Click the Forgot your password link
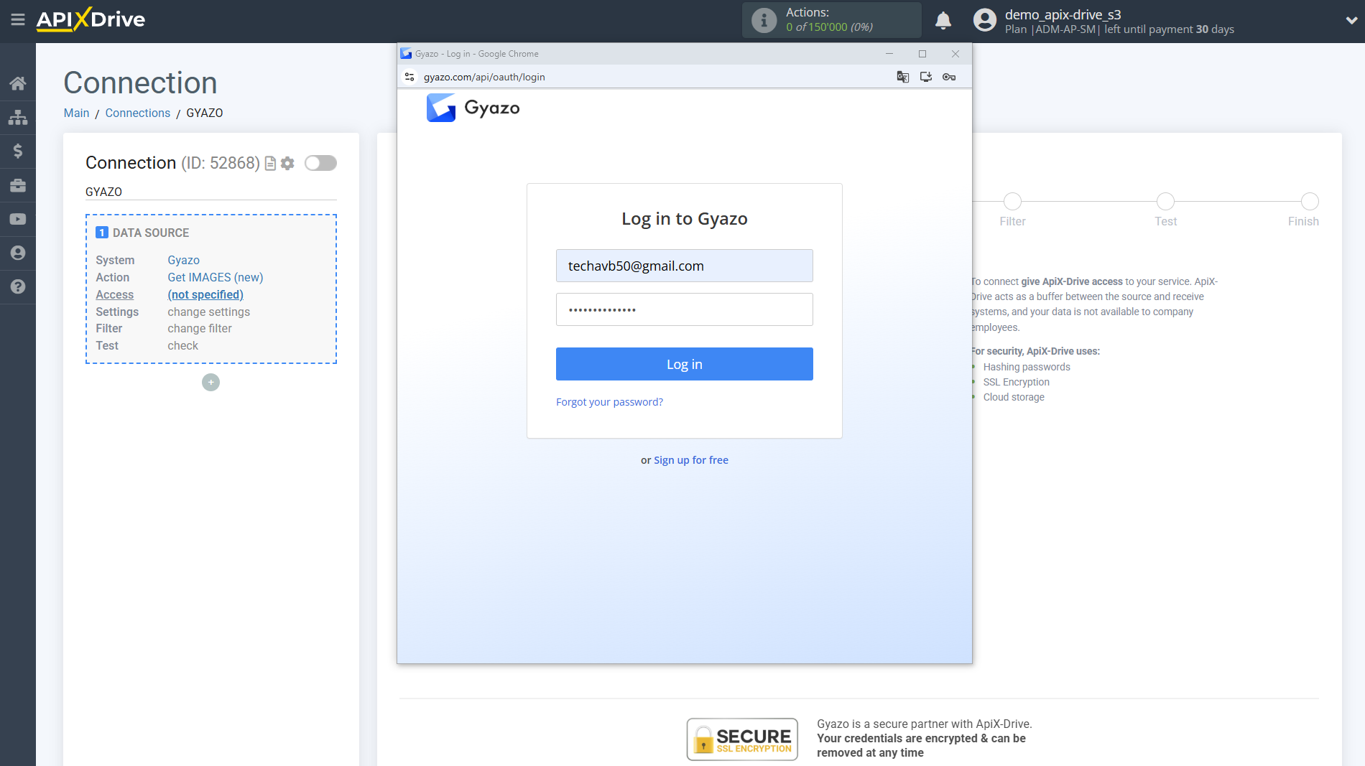1365x766 pixels. pos(609,401)
